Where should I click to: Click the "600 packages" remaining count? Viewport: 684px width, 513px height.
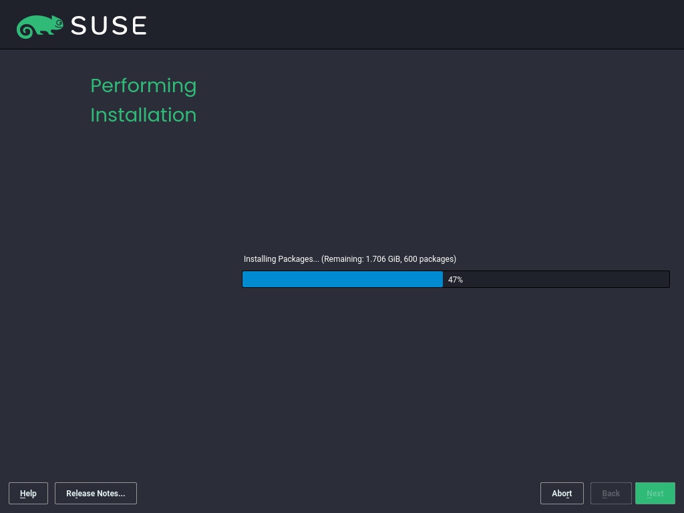[x=429, y=259]
